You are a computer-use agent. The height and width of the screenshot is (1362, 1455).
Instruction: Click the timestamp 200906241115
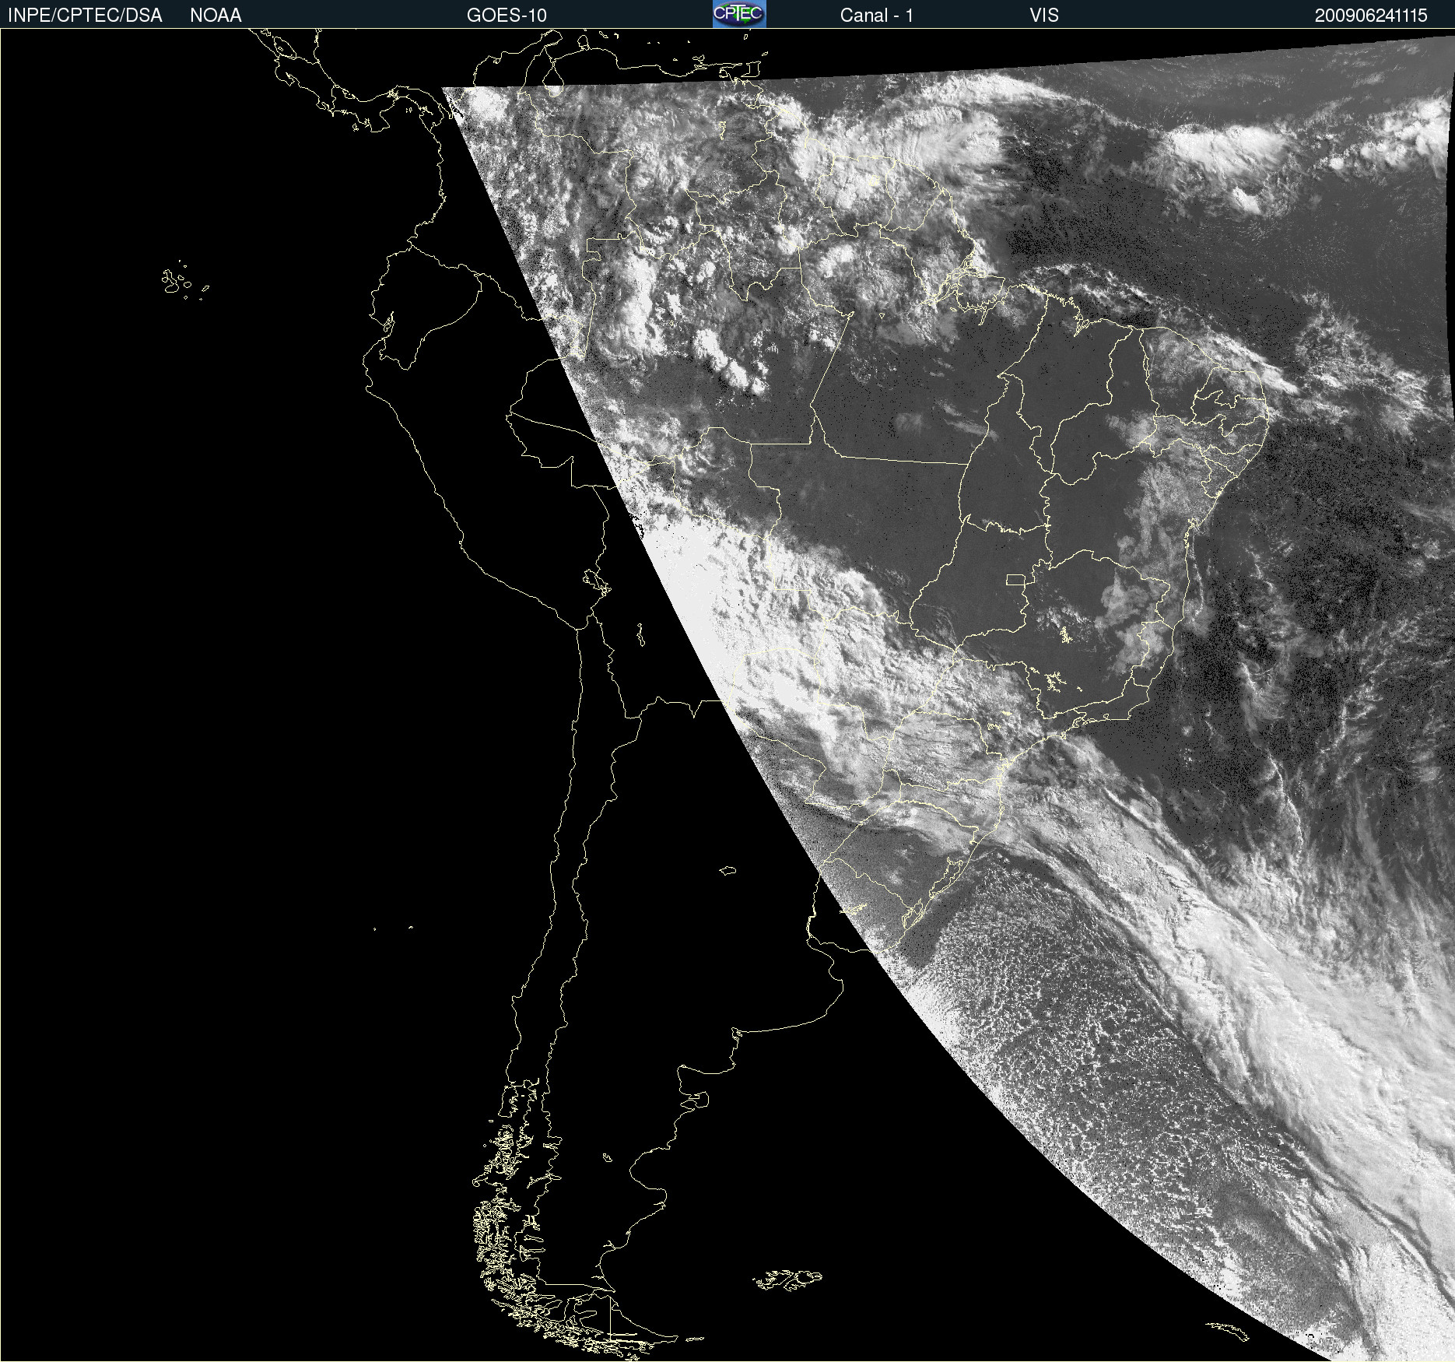tap(1371, 16)
